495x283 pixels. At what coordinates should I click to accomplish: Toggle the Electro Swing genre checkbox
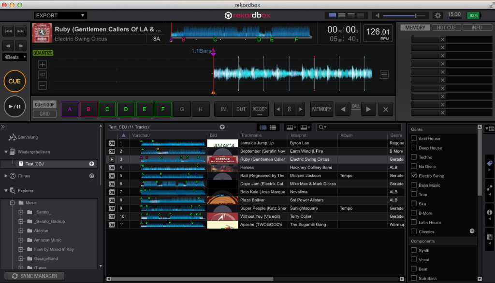pos(413,176)
